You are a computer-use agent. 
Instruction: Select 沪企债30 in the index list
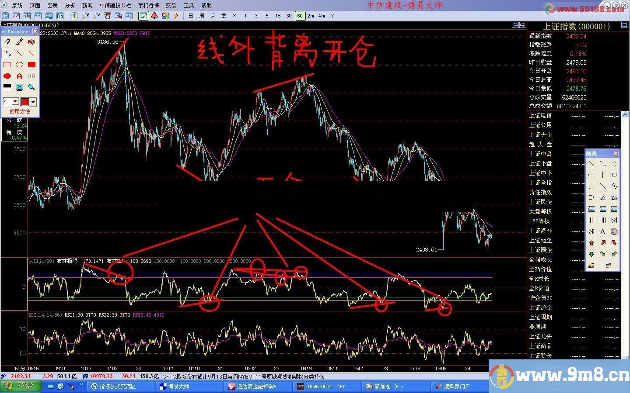tap(541, 298)
